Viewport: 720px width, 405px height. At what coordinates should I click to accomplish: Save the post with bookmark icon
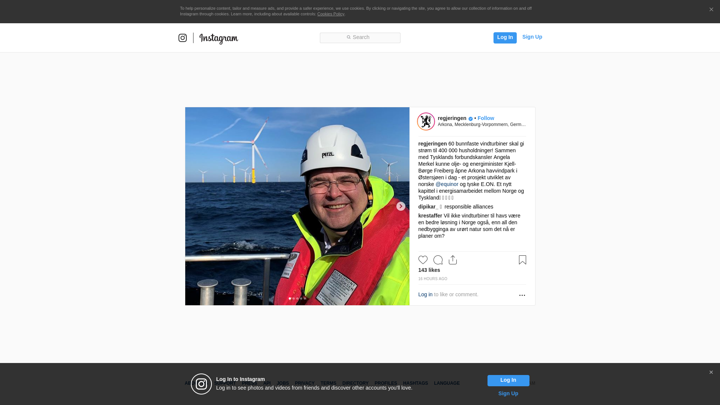click(522, 260)
